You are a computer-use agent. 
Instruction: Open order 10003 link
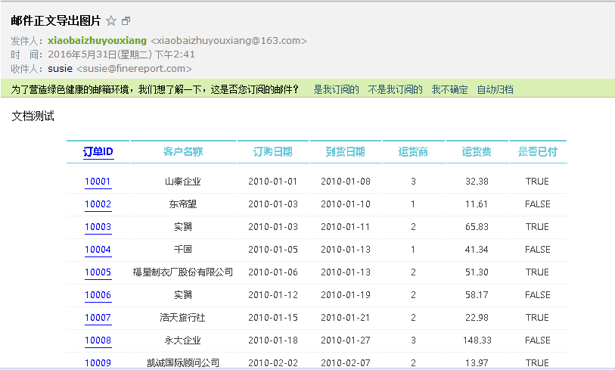pos(98,227)
